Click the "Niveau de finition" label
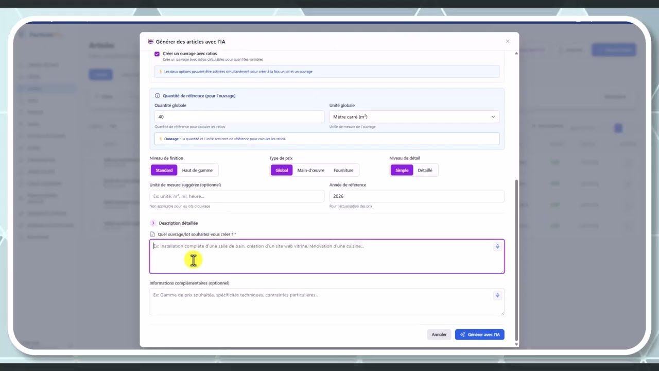 point(166,158)
